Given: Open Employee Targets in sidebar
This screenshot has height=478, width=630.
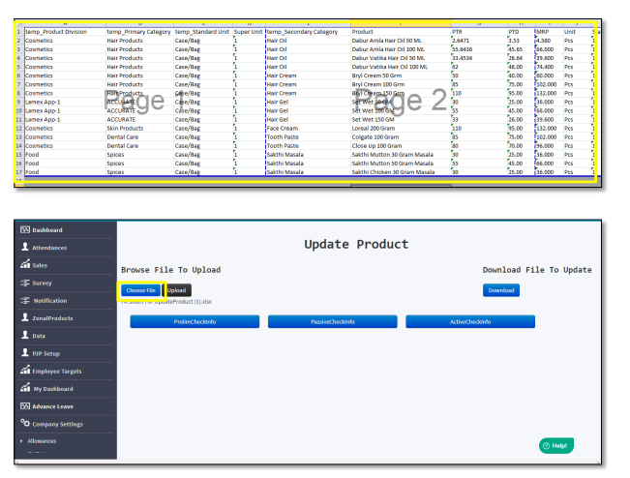Looking at the screenshot, I should (57, 372).
